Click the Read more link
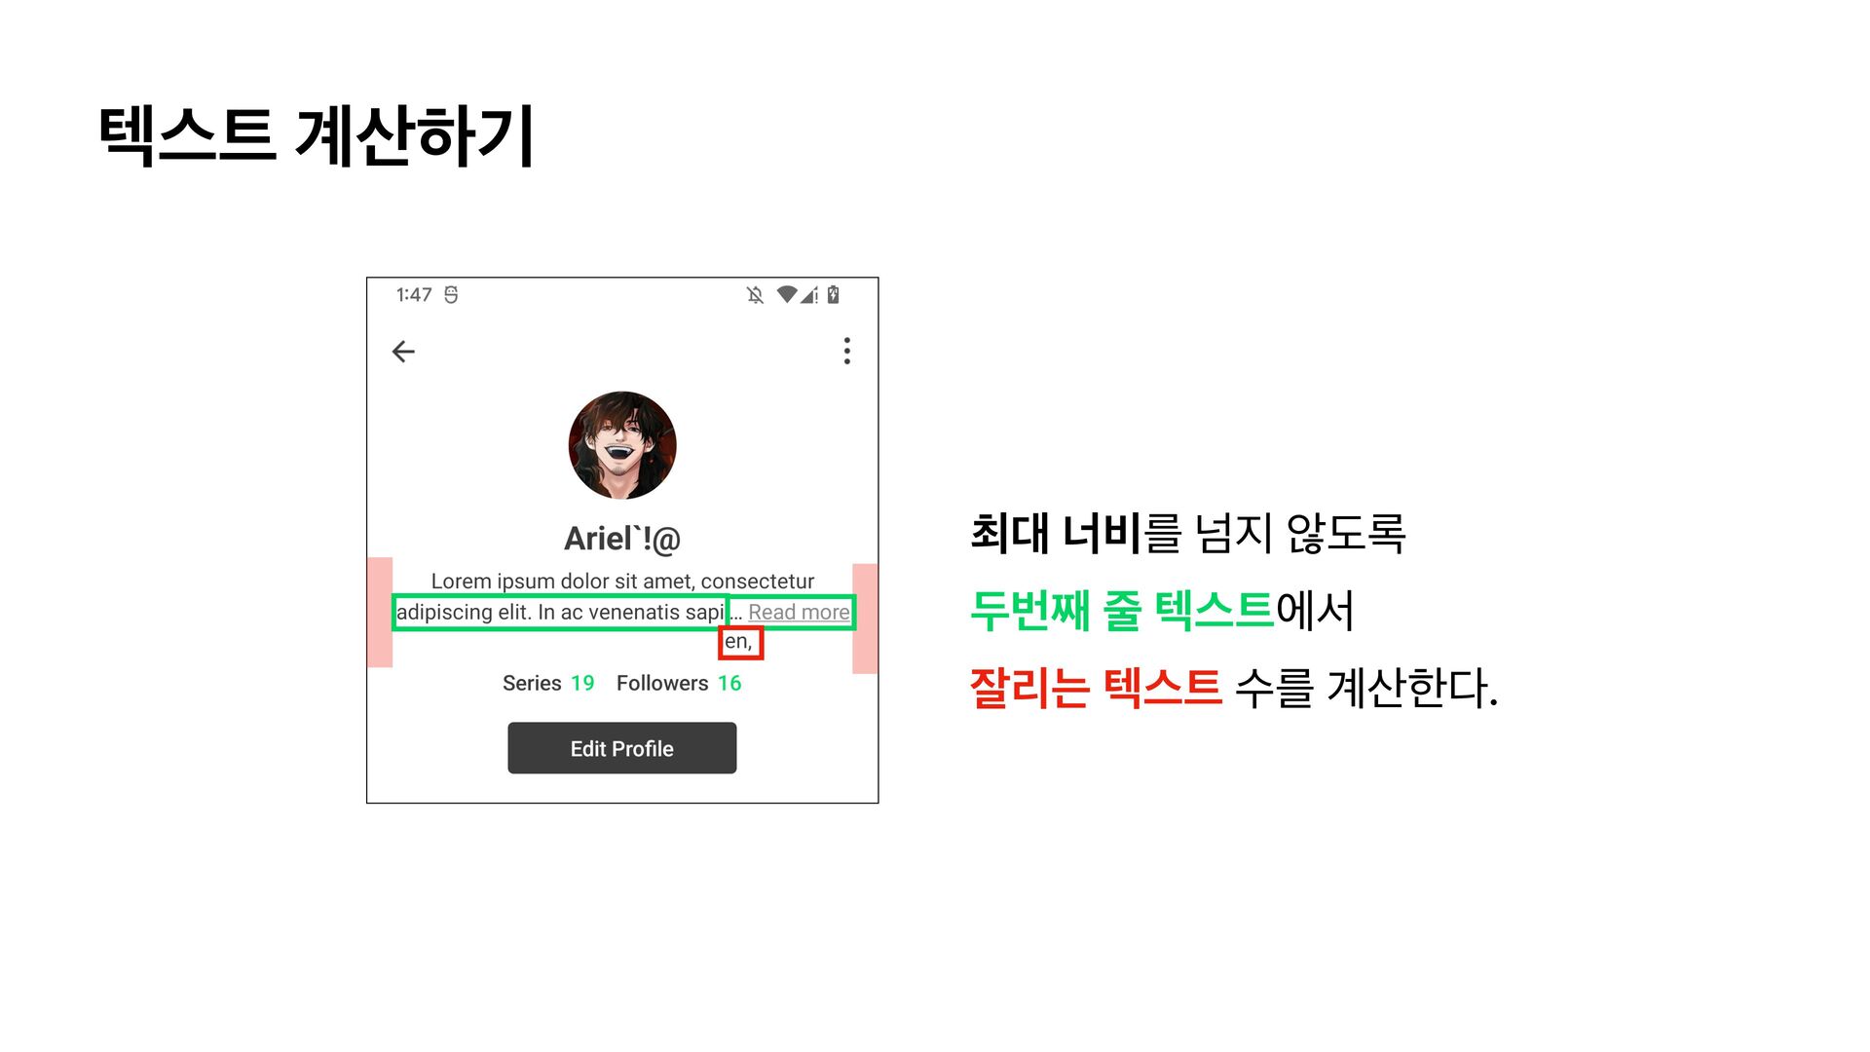 point(799,612)
